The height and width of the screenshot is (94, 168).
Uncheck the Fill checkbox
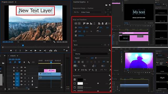(75, 79)
